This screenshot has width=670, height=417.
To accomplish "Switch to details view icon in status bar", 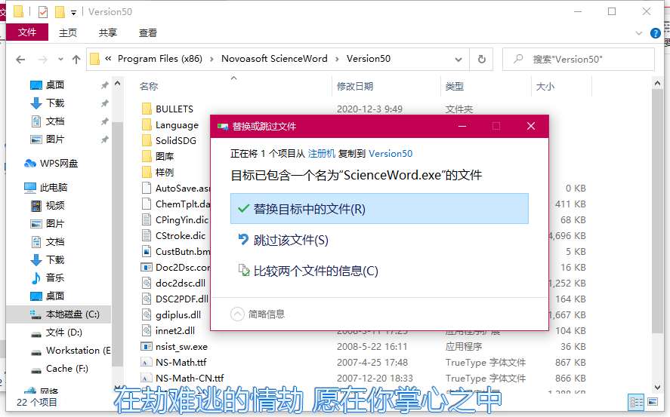I will click(636, 402).
